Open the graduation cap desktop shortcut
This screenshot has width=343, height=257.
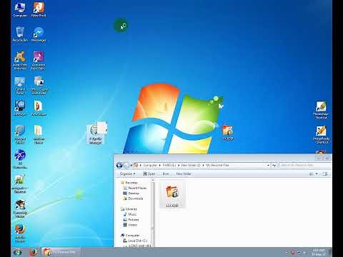(20, 208)
